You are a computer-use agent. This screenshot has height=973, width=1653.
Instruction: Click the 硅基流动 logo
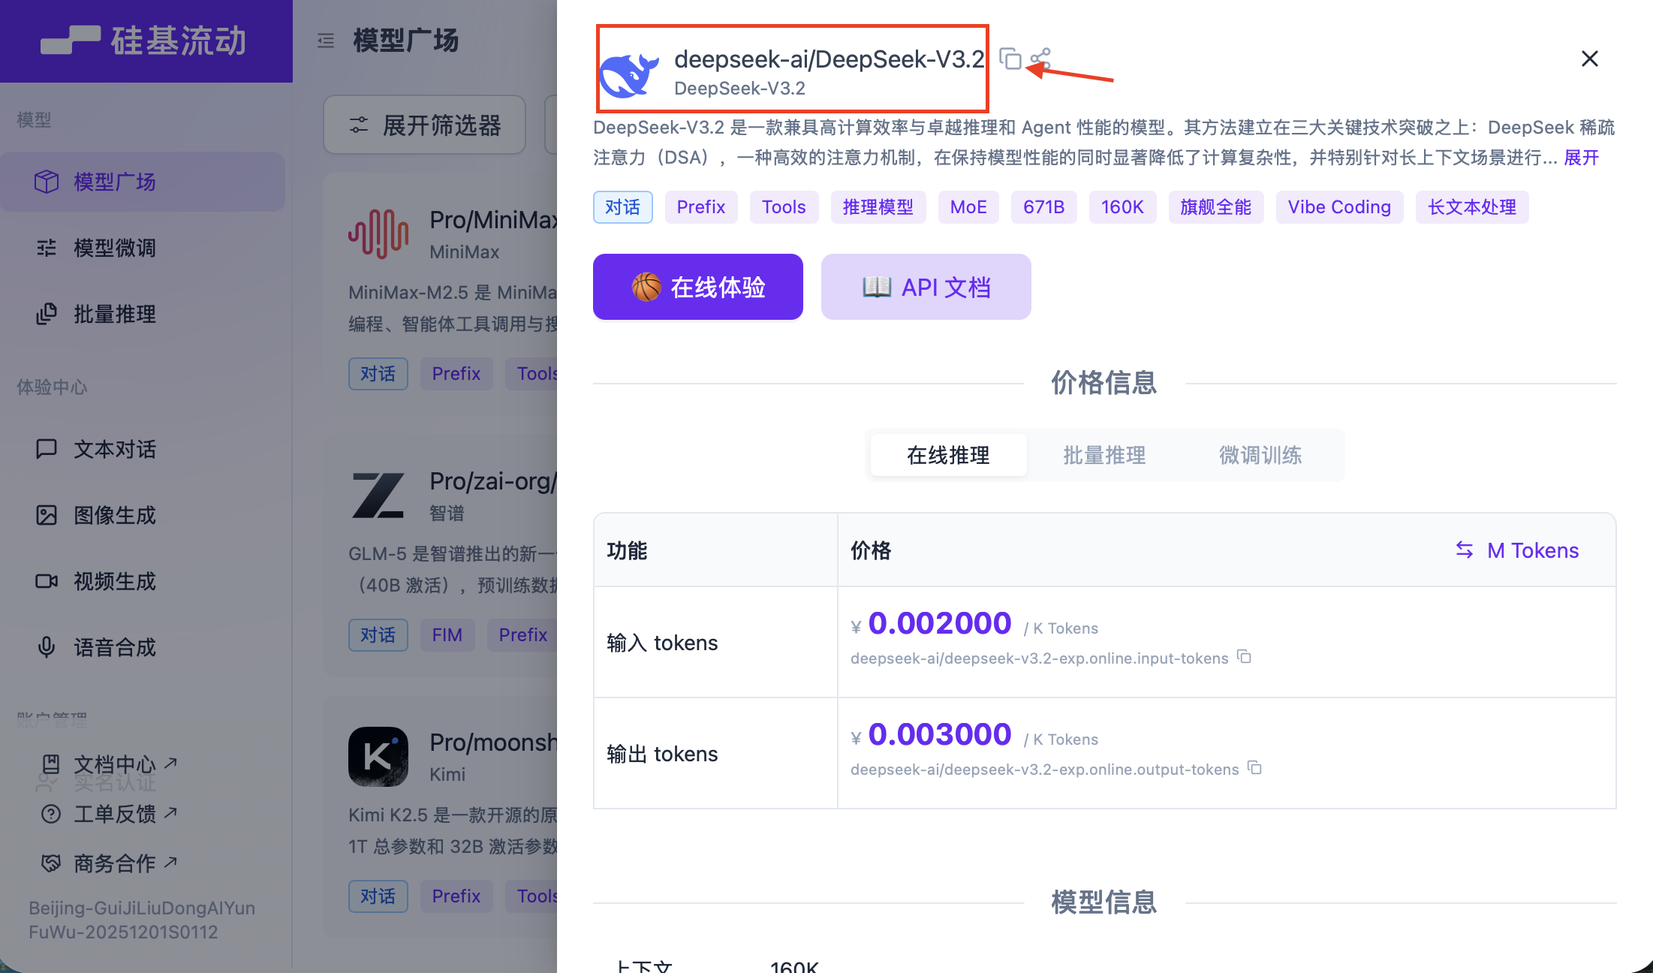tap(143, 41)
